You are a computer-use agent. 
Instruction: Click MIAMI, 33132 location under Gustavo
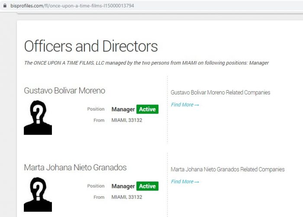coord(127,120)
